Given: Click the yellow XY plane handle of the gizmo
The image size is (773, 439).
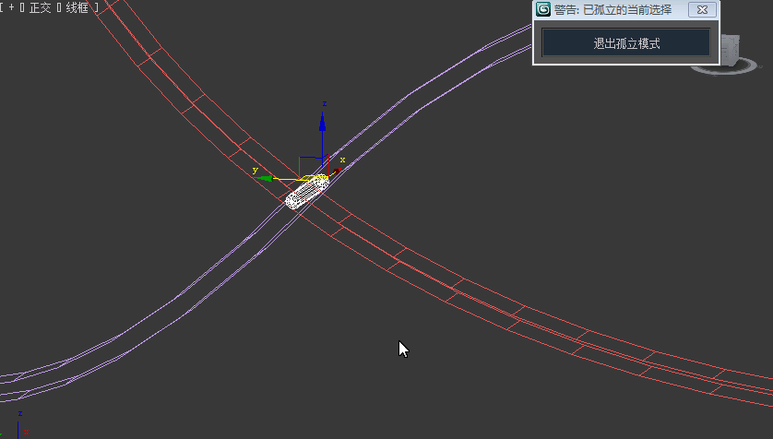Looking at the screenshot, I should coord(314,177).
